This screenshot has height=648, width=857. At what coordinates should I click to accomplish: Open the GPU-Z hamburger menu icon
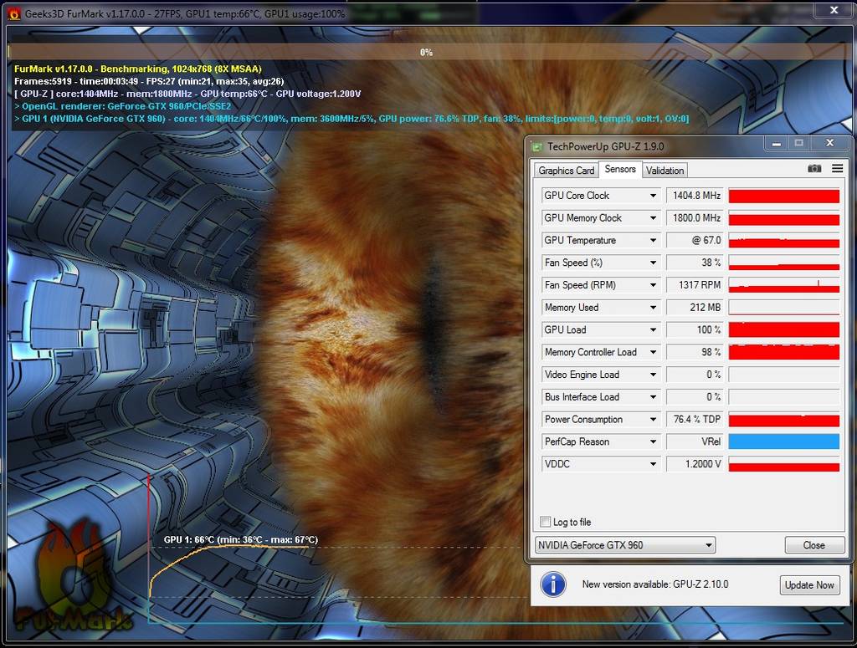837,169
